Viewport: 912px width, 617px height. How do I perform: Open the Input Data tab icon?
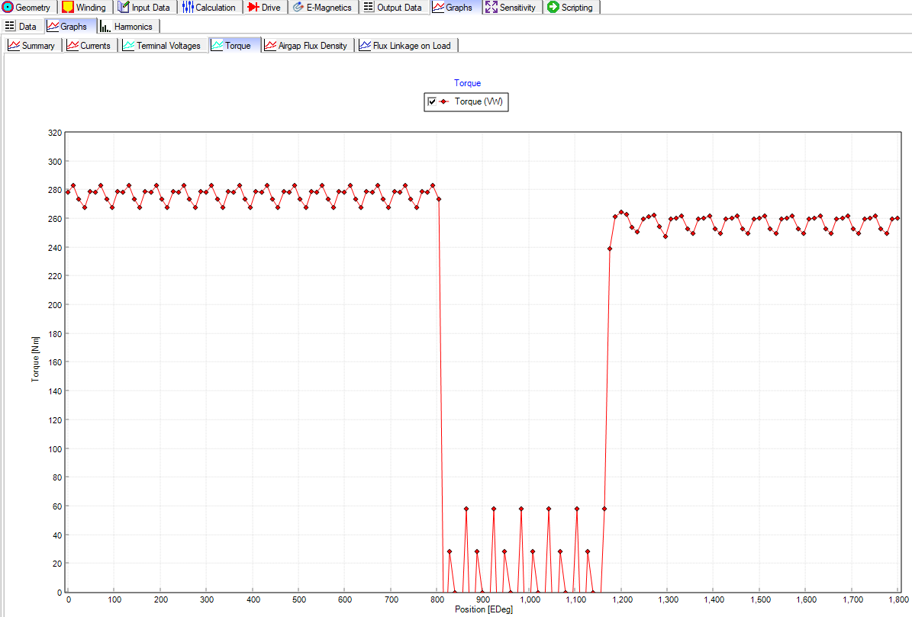click(x=124, y=8)
